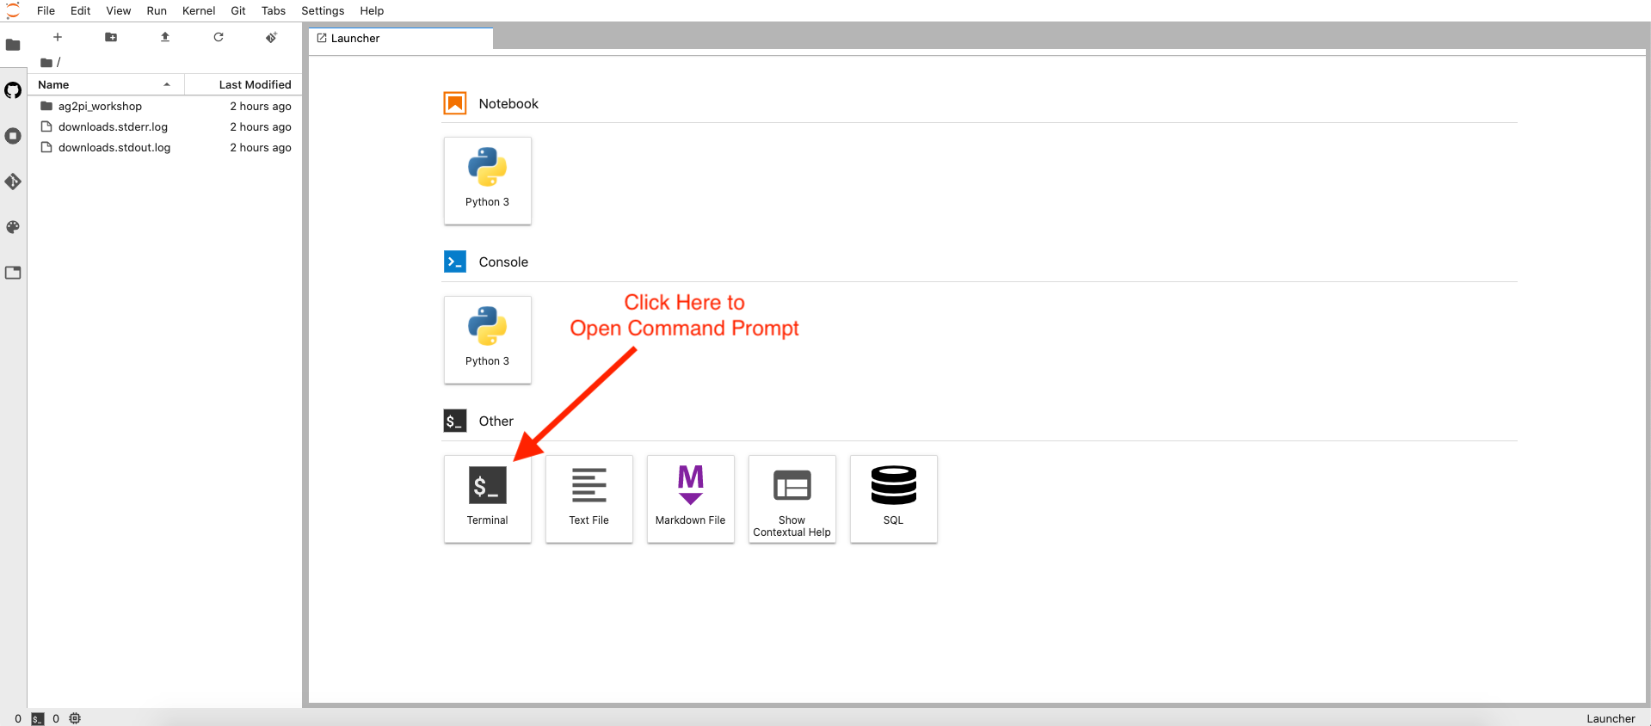Click the new launcher plus button

click(x=58, y=37)
